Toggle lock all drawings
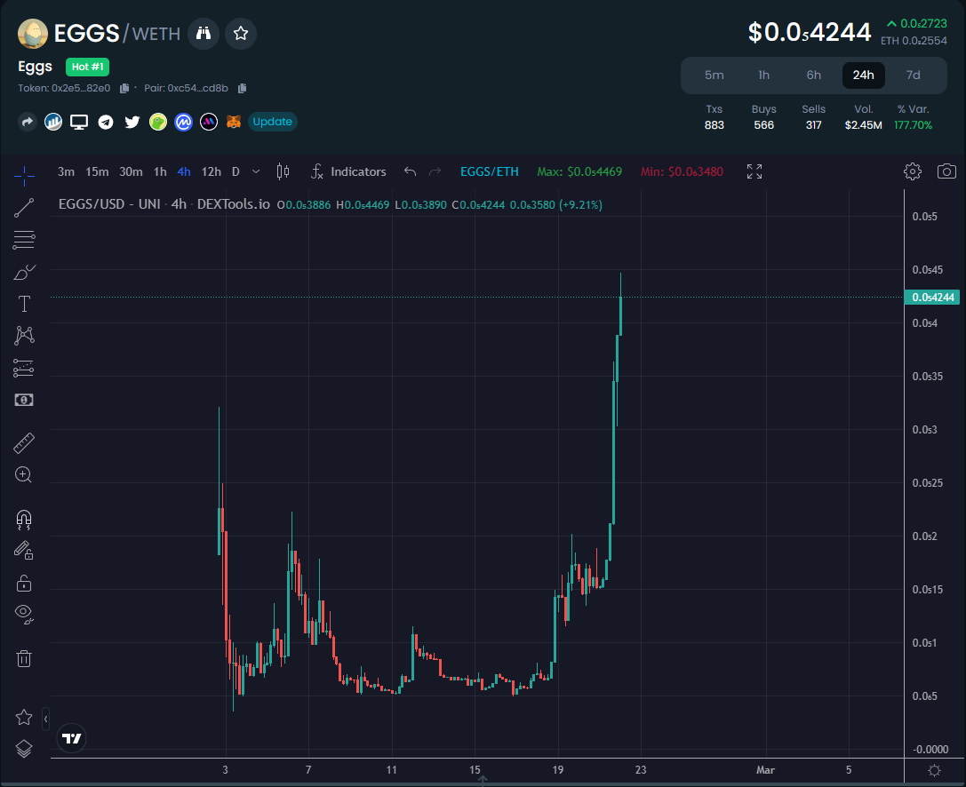The height and width of the screenshot is (787, 966). [24, 583]
